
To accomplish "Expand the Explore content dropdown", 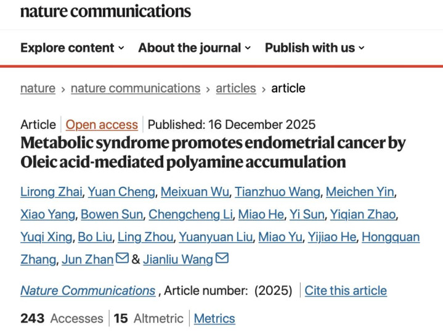I will (72, 47).
